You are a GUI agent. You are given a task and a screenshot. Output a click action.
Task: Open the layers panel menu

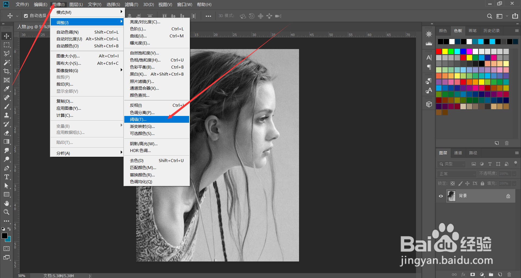coord(517,153)
